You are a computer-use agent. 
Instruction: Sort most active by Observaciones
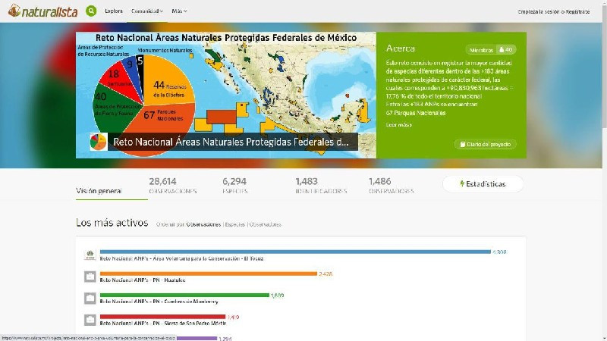point(203,224)
